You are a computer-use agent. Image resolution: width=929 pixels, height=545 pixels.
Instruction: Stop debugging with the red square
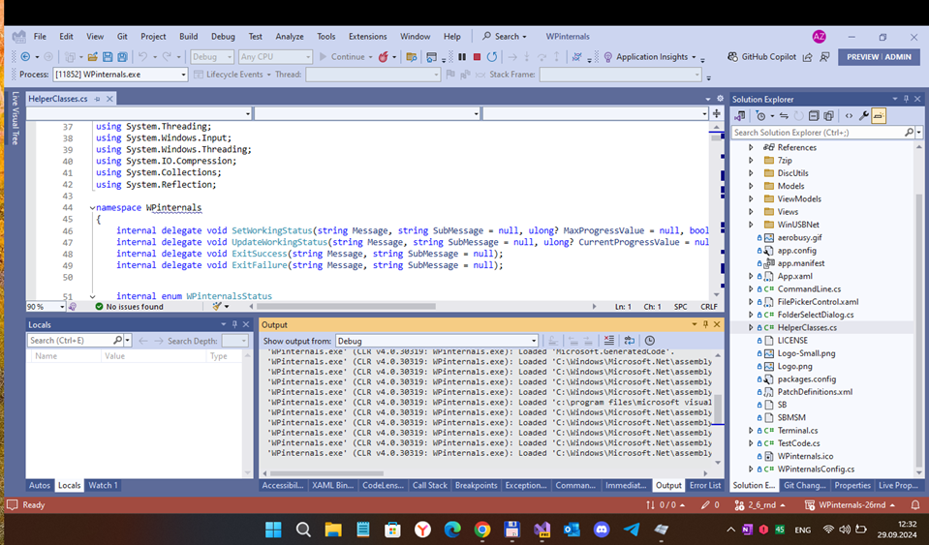(477, 57)
